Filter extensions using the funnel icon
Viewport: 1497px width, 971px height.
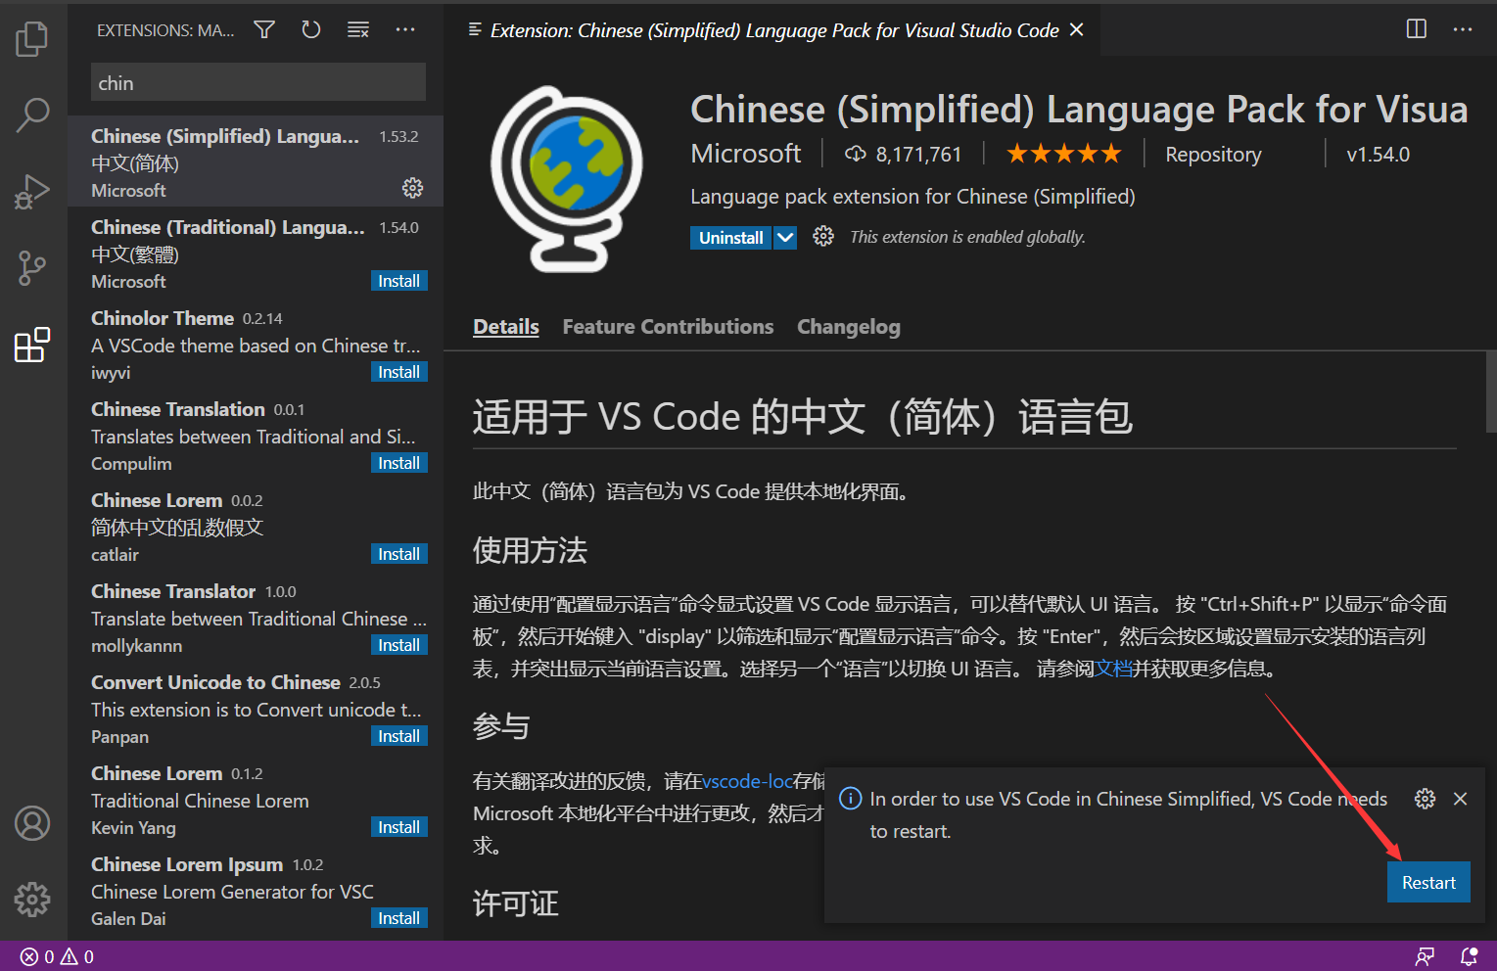click(x=264, y=30)
